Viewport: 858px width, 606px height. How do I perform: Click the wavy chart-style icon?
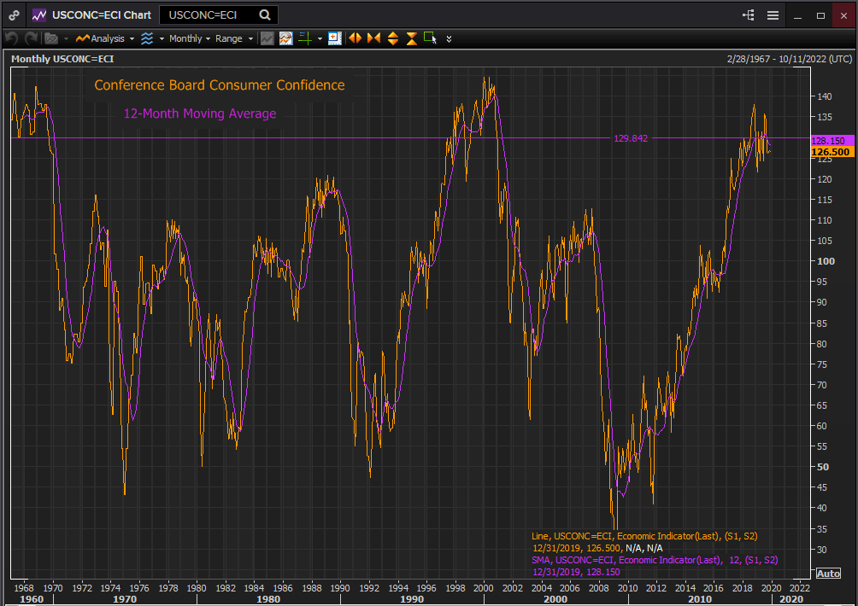(x=147, y=38)
